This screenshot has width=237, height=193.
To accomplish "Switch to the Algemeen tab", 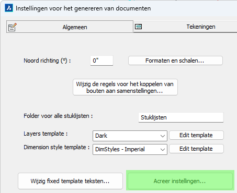I will pos(70,27).
